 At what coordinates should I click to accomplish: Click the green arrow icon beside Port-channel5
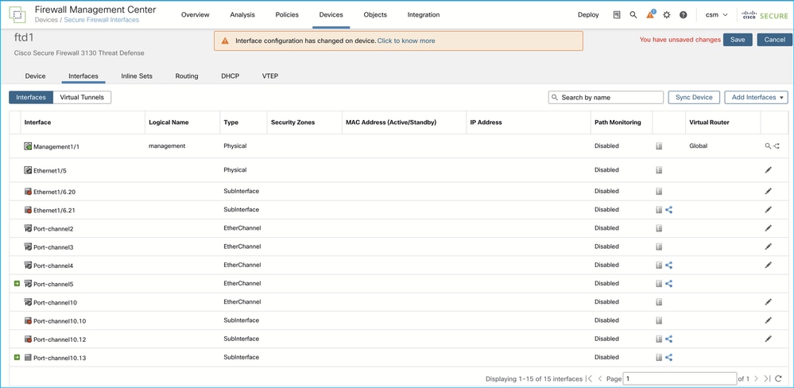(x=17, y=284)
